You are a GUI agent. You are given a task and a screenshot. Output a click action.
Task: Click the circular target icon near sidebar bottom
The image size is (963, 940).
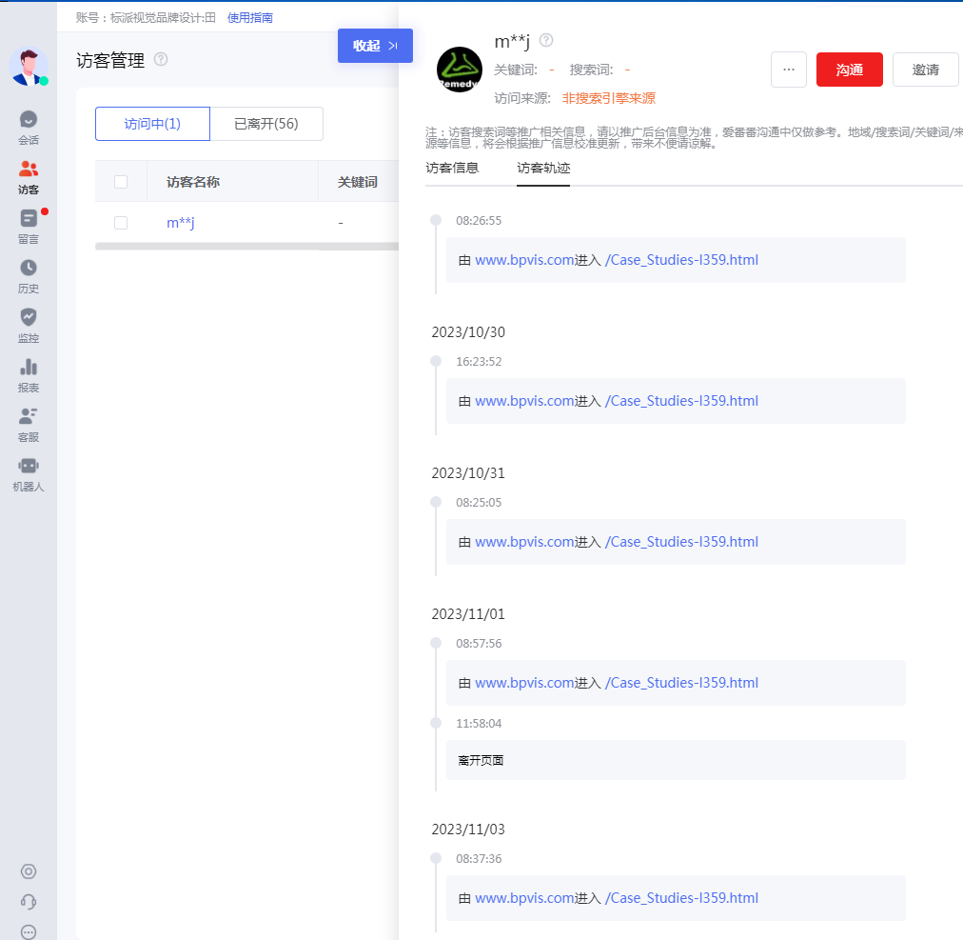[29, 871]
